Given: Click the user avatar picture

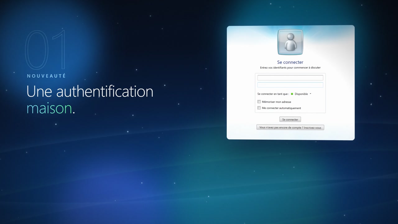Looking at the screenshot, I should pos(290,42).
